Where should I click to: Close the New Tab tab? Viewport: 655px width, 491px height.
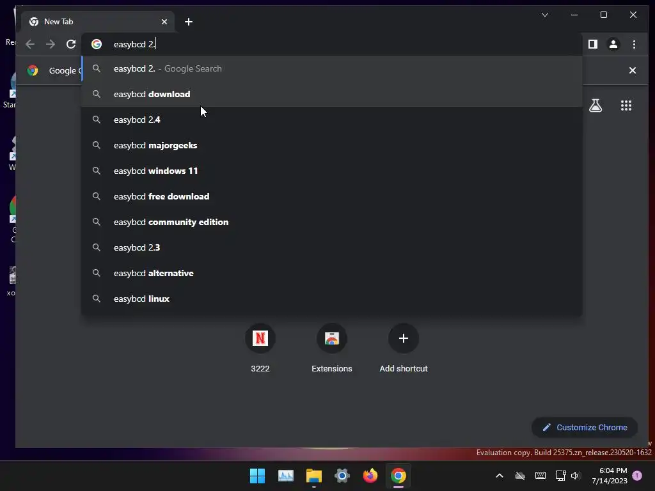click(x=164, y=22)
